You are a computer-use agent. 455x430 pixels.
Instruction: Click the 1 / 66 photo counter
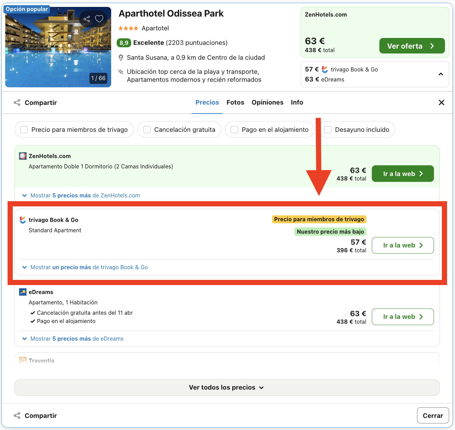pyautogui.click(x=98, y=78)
